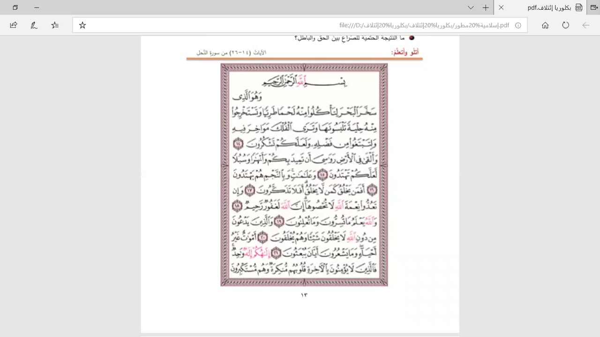The image size is (600, 337).
Task: Open a new tab
Action: click(x=486, y=7)
